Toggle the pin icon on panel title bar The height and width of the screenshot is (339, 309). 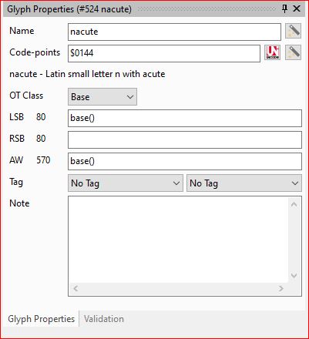(284, 8)
